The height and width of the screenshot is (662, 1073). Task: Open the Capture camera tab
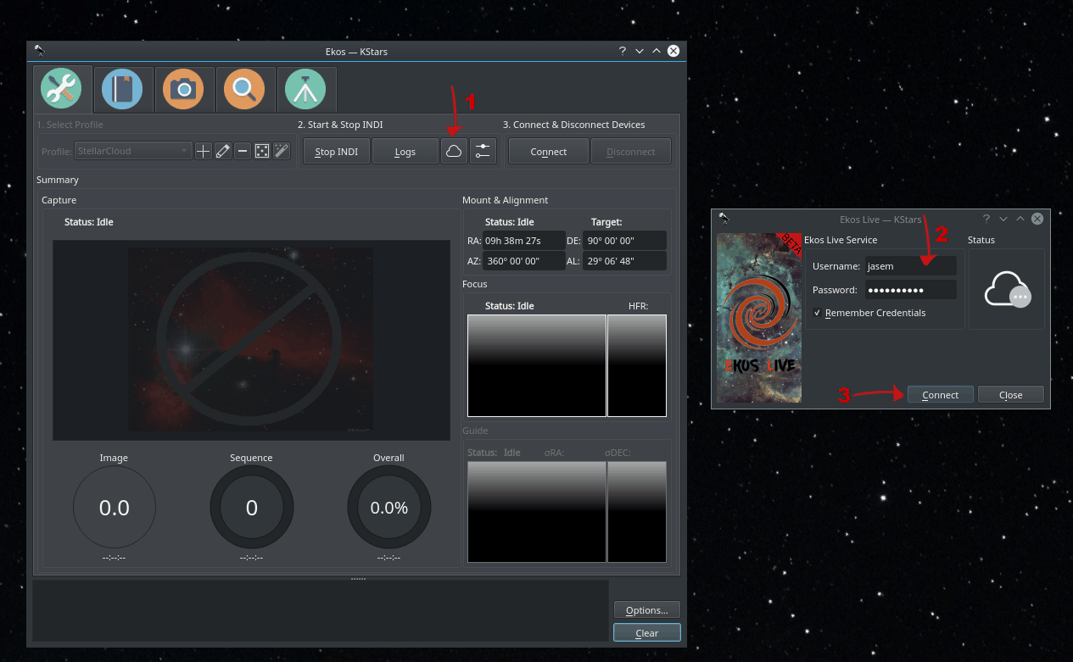point(184,89)
